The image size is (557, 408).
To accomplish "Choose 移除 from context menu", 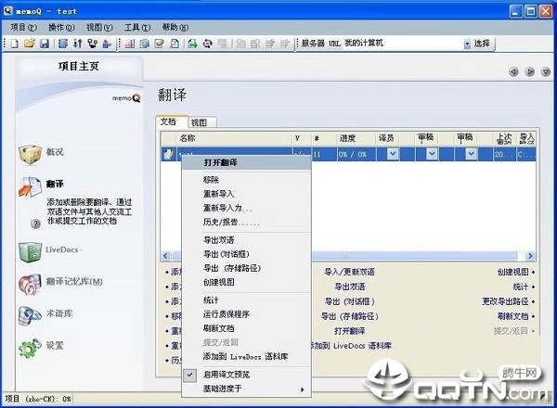I will coord(246,180).
